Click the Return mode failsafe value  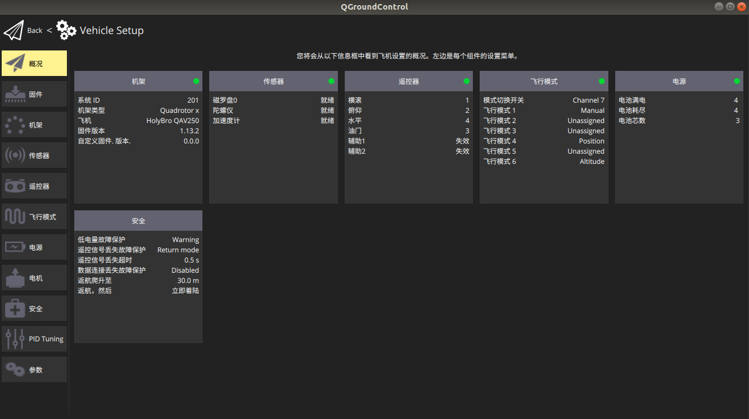click(178, 250)
